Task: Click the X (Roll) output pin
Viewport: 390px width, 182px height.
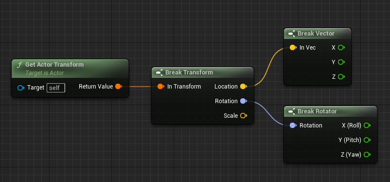Action: (x=367, y=125)
